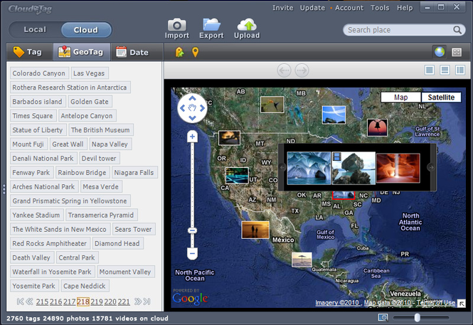Viewport: 473px width, 325px height.
Task: Open the Tools menu
Action: pos(380,8)
